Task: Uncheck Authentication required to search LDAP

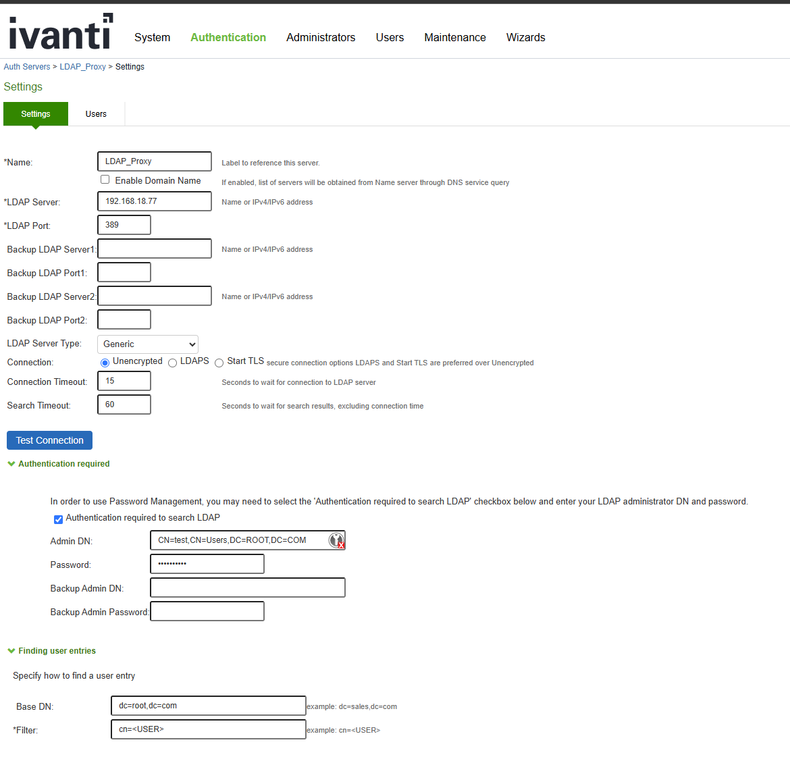Action: 58,519
